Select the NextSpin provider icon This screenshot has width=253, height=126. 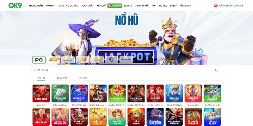point(126,60)
